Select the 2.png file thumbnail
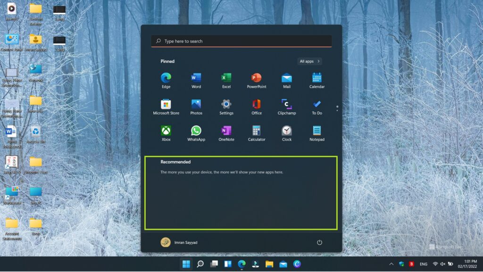This screenshot has height=272, width=483. [59, 43]
